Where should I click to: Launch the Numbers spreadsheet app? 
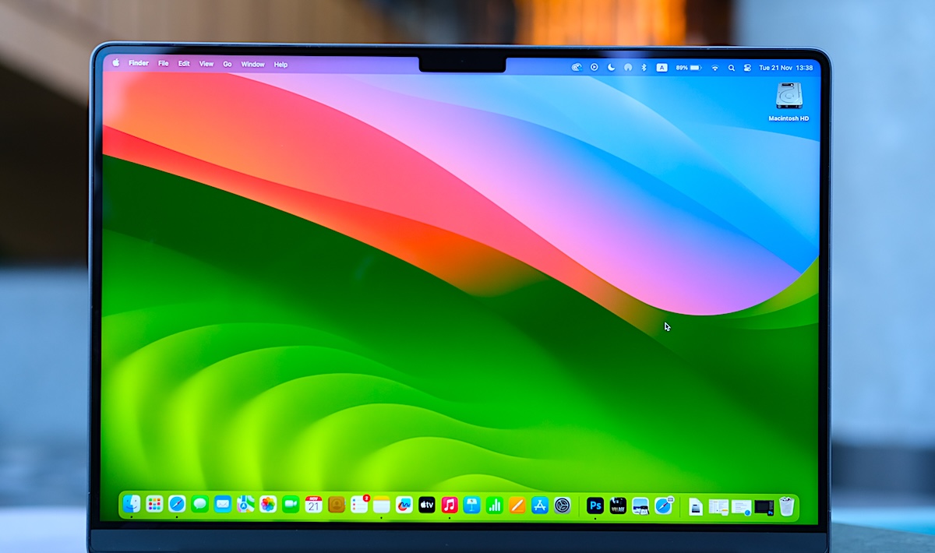495,505
